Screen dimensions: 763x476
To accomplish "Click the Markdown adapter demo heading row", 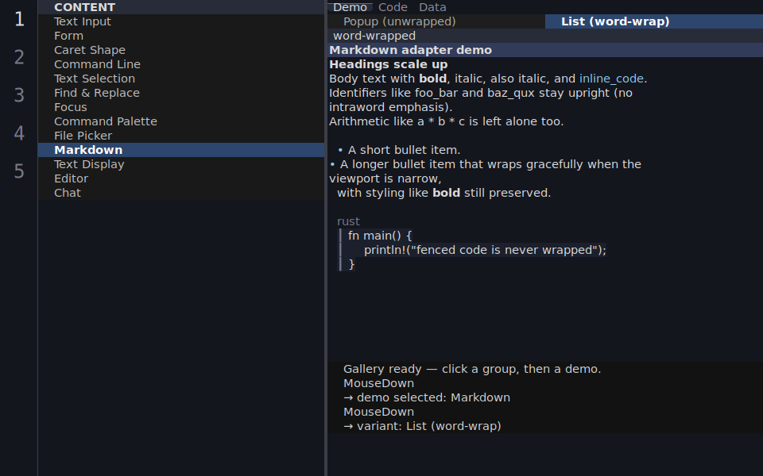I will 545,50.
